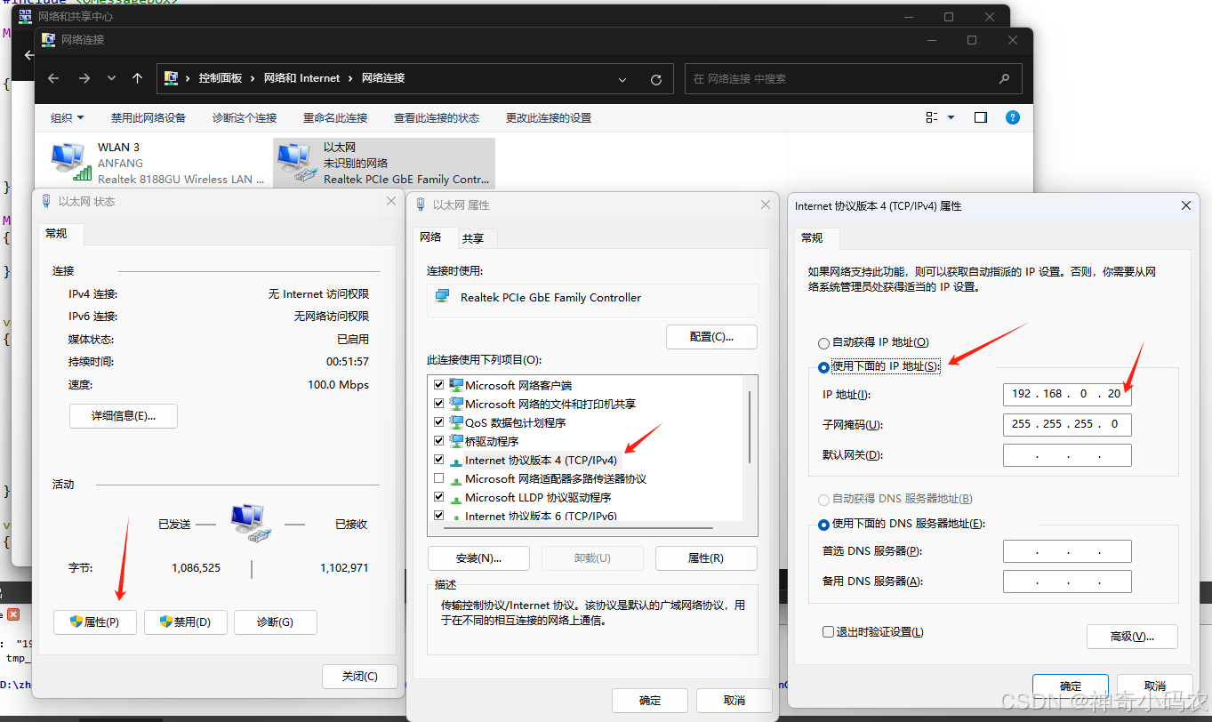Viewport: 1212px width, 722px height.
Task: Click 更改此连接的设置 in toolbar
Action: tap(549, 117)
